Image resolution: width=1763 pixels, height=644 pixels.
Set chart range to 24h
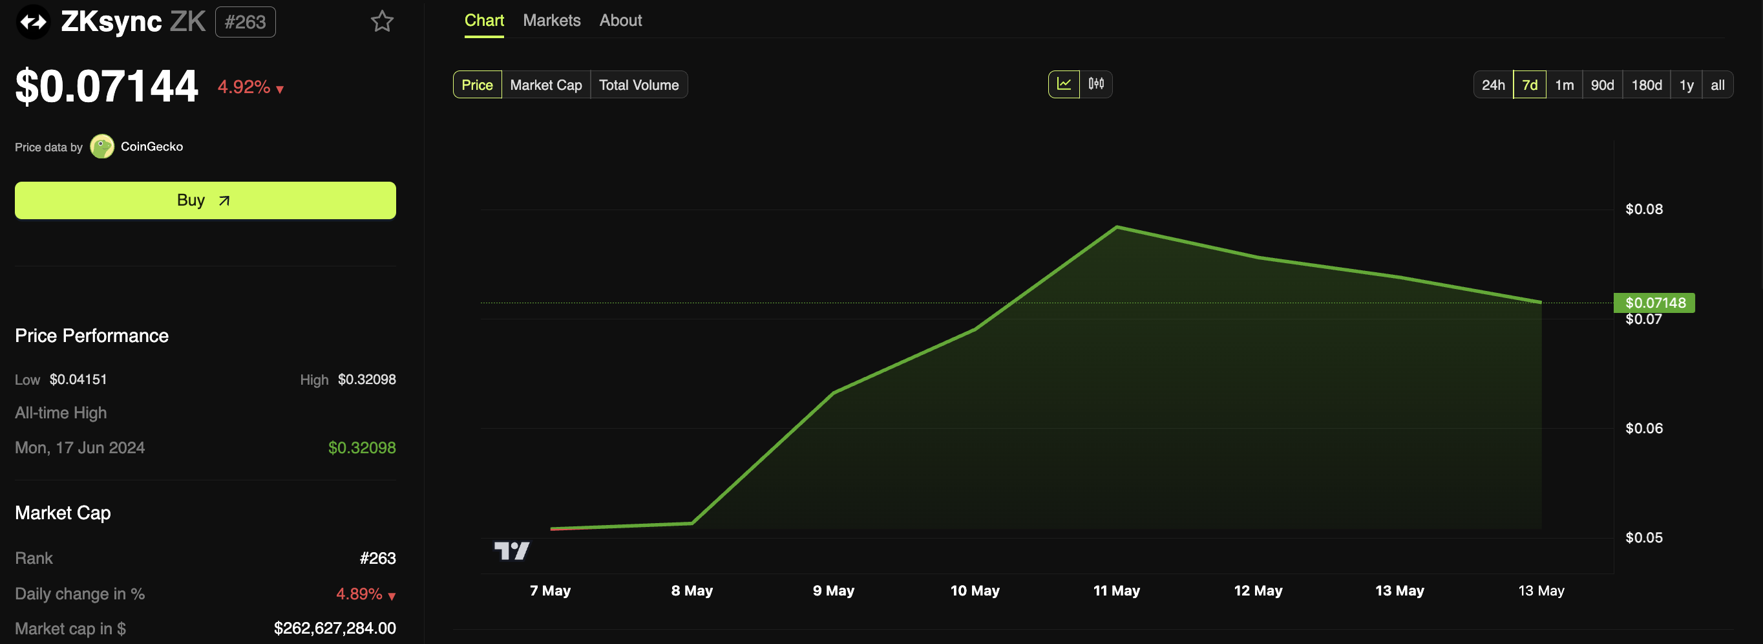(1494, 85)
